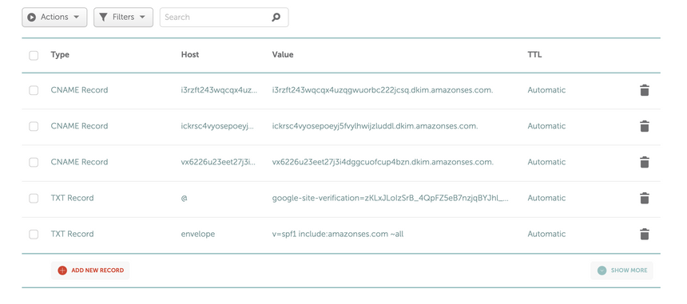Open the envelope host value for editing
Screen dimensions: 687x304
pos(198,234)
